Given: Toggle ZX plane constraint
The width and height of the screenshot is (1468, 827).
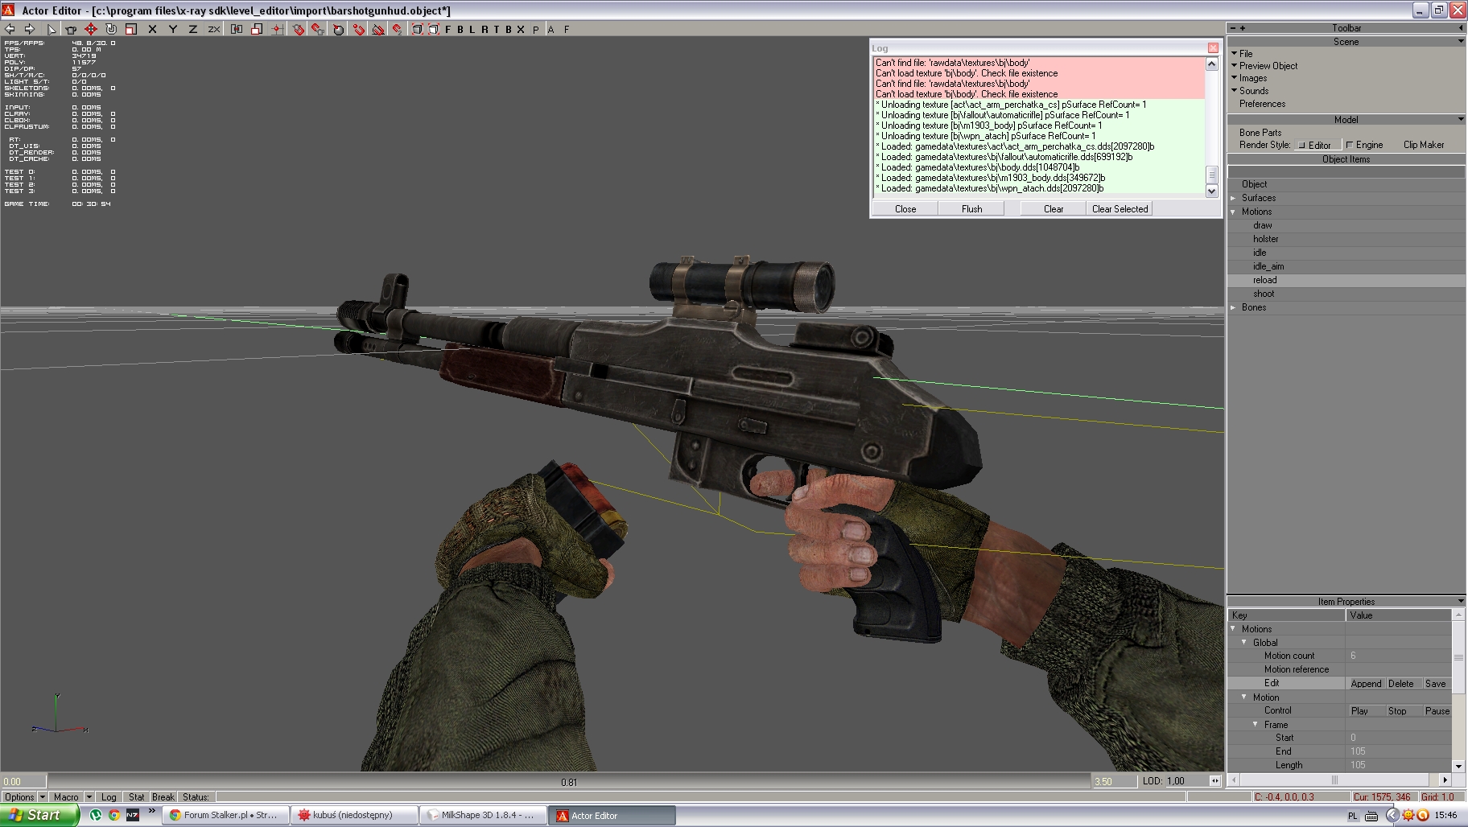Looking at the screenshot, I should pos(213,29).
